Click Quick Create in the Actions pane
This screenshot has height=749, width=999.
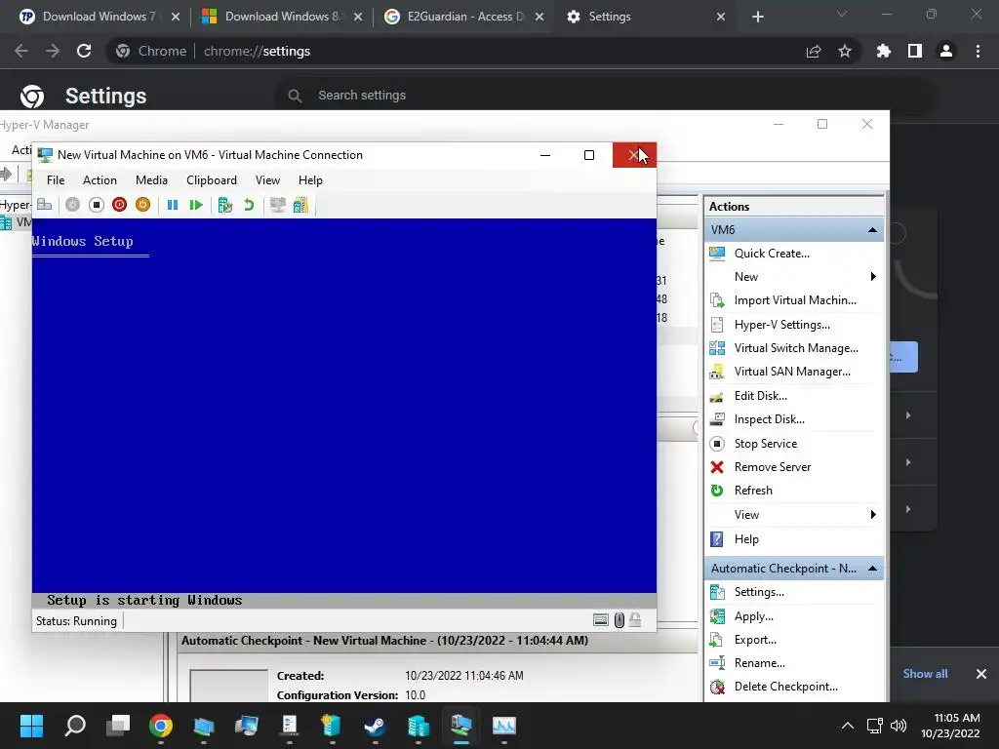pos(772,254)
